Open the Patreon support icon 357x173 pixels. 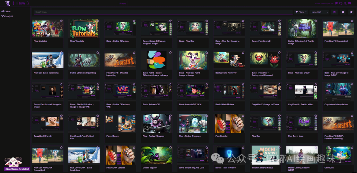337,3
